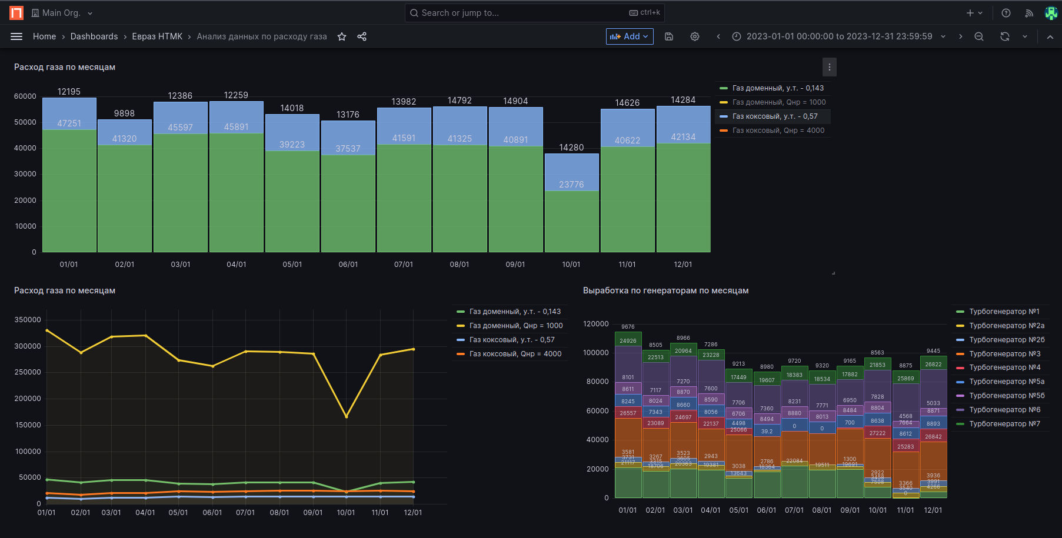Go to Dashboards breadcrumb

[x=94, y=36]
